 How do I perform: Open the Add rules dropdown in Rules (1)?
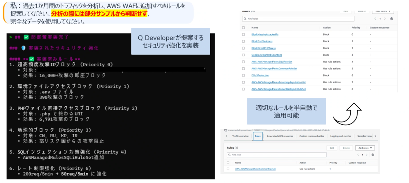(365, 148)
